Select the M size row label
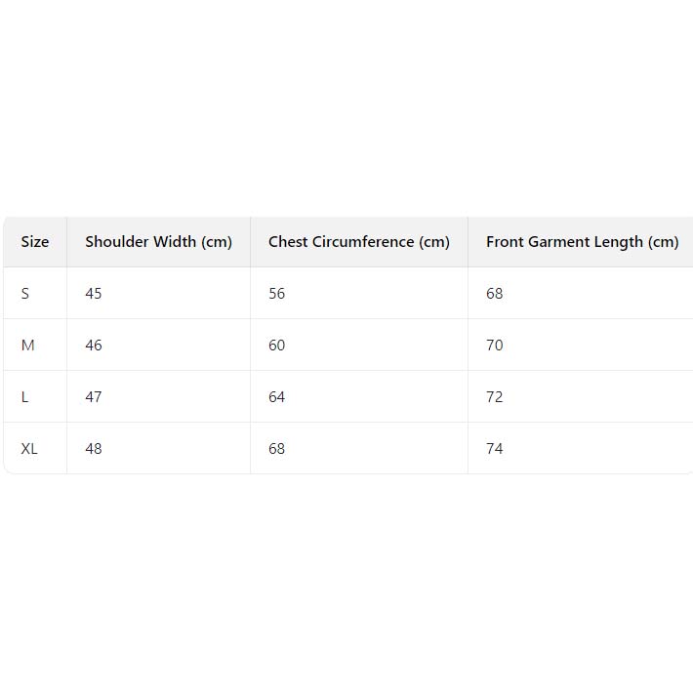693x692 pixels. pos(27,346)
